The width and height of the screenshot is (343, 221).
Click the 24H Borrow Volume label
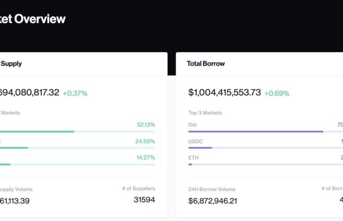[x=212, y=189]
